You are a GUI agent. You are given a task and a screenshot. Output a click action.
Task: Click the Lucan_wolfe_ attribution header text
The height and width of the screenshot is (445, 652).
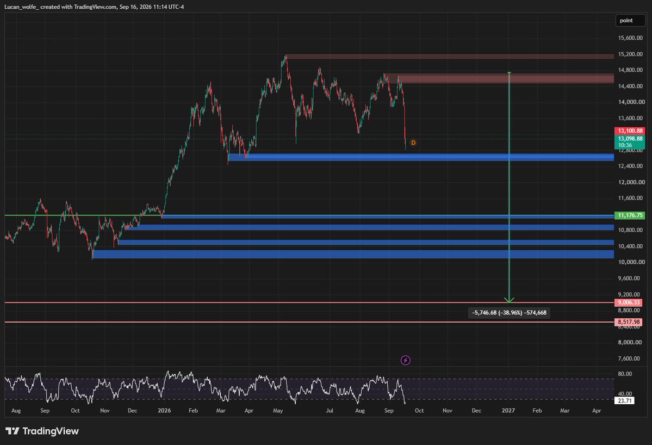coord(95,7)
